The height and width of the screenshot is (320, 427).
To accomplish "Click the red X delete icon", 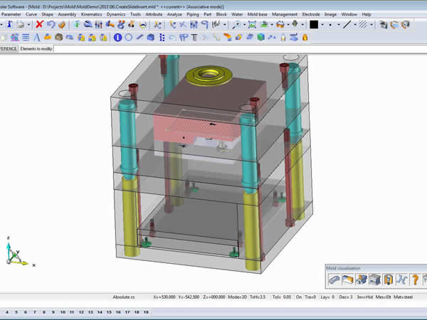I will (x=39, y=24).
